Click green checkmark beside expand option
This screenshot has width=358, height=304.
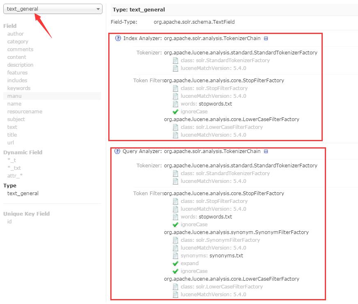(x=176, y=263)
